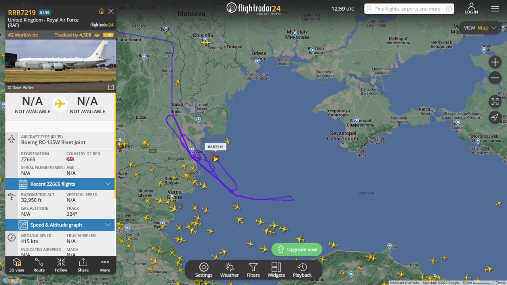Open the hamburger main menu
Viewport: 507px width, 285px height.
point(495,9)
